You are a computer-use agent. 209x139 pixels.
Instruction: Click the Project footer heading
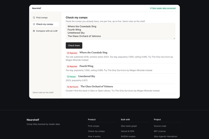coord(157,119)
